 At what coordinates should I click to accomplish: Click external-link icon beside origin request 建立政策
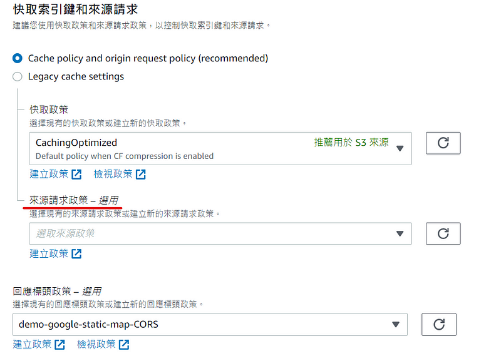(76, 254)
